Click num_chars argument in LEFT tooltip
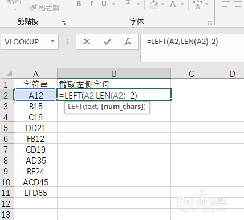Image resolution: width=244 pixels, height=220 pixels. (122, 107)
